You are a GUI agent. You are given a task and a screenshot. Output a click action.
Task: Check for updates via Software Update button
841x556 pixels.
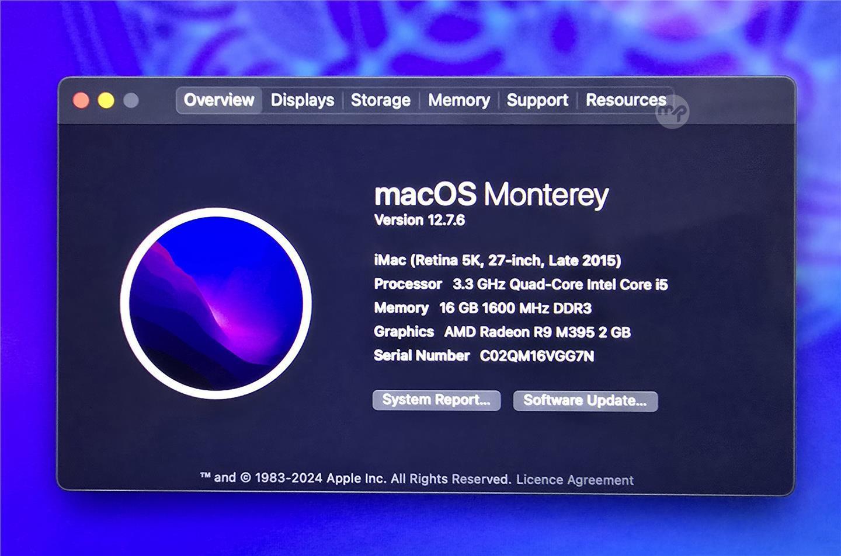click(x=585, y=401)
